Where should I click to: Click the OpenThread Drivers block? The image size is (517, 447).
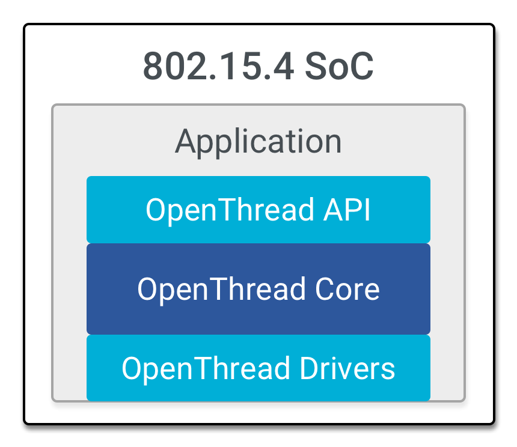(258, 368)
